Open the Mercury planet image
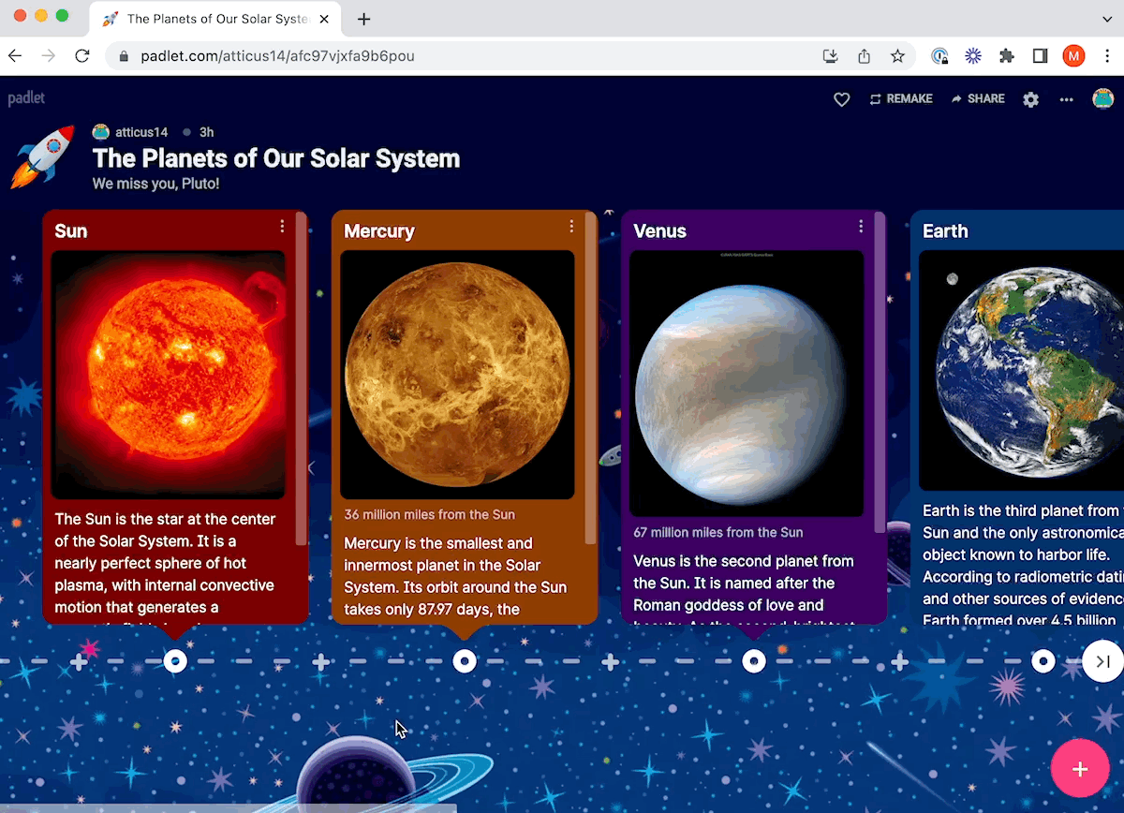 click(x=457, y=375)
